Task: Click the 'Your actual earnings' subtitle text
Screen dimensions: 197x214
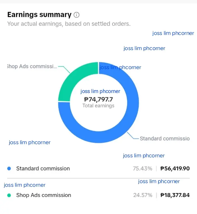Action: [69, 24]
